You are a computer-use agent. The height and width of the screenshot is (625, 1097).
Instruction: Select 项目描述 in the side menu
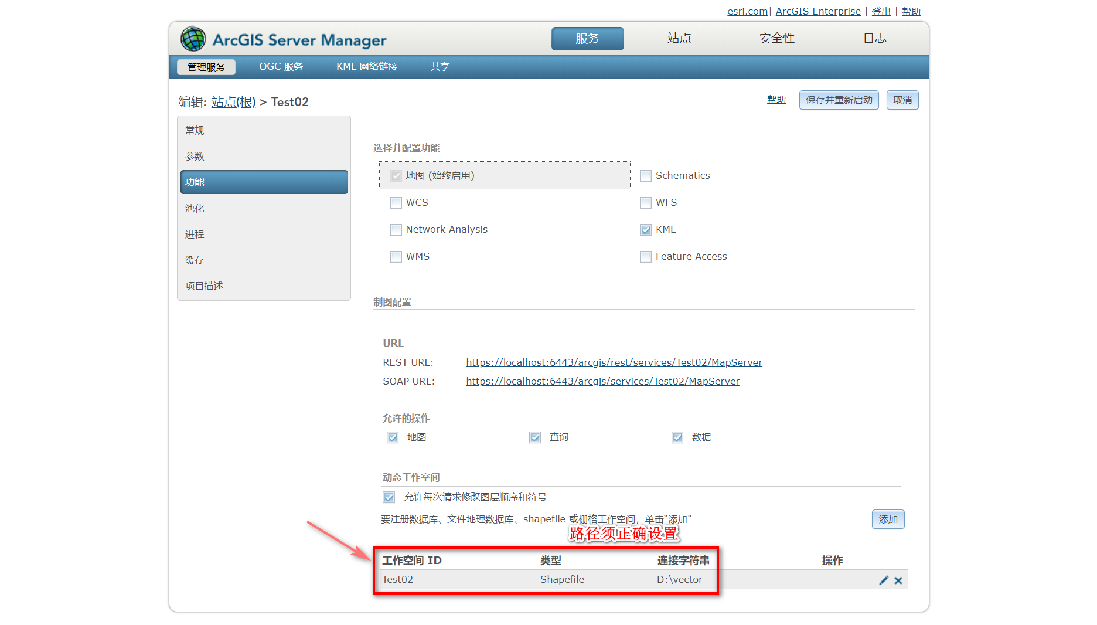coord(264,286)
